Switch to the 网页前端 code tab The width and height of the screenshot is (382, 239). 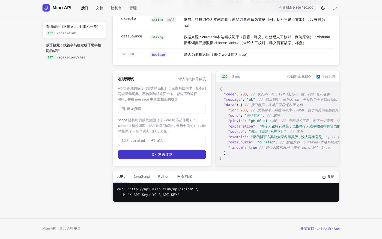click(x=184, y=177)
